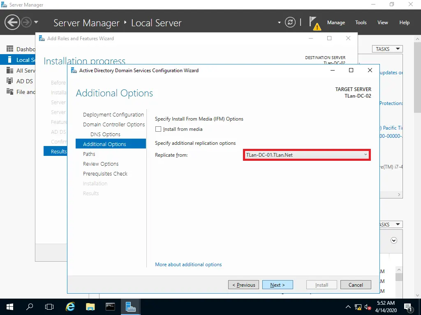Screen dimensions: 421x315
Task: Expand the navigation history dropdown arrow
Action: (36, 22)
